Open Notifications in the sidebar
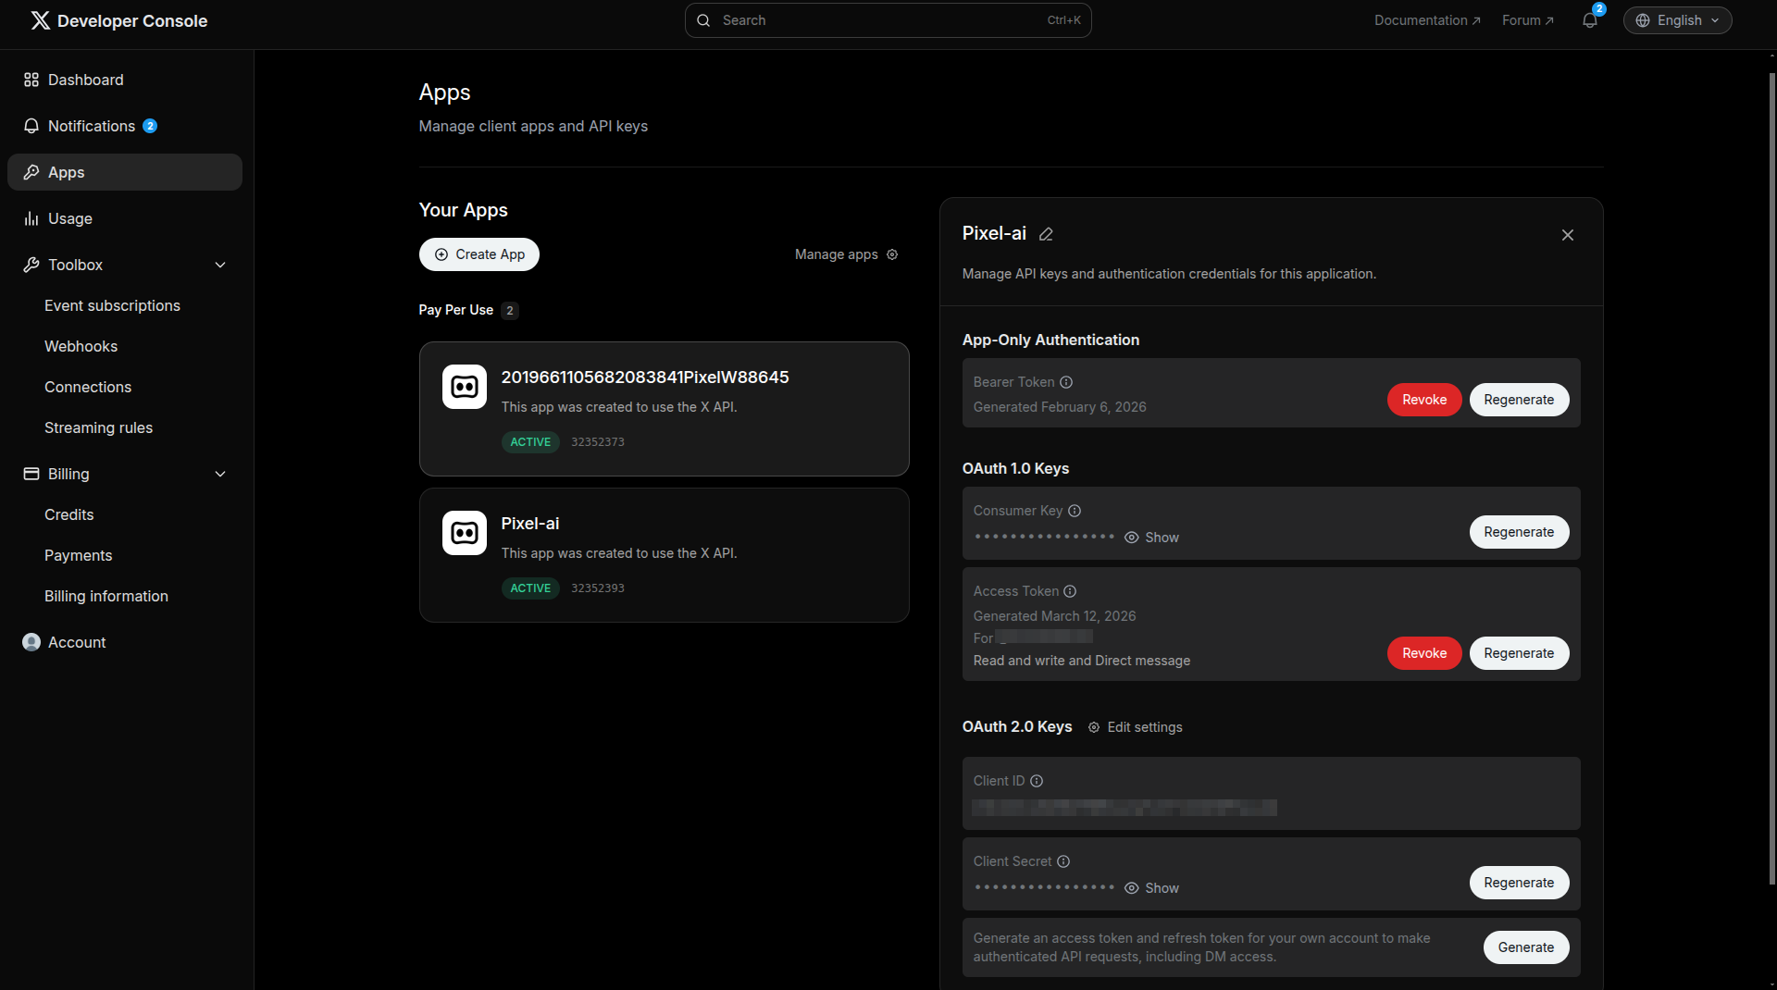 (125, 126)
